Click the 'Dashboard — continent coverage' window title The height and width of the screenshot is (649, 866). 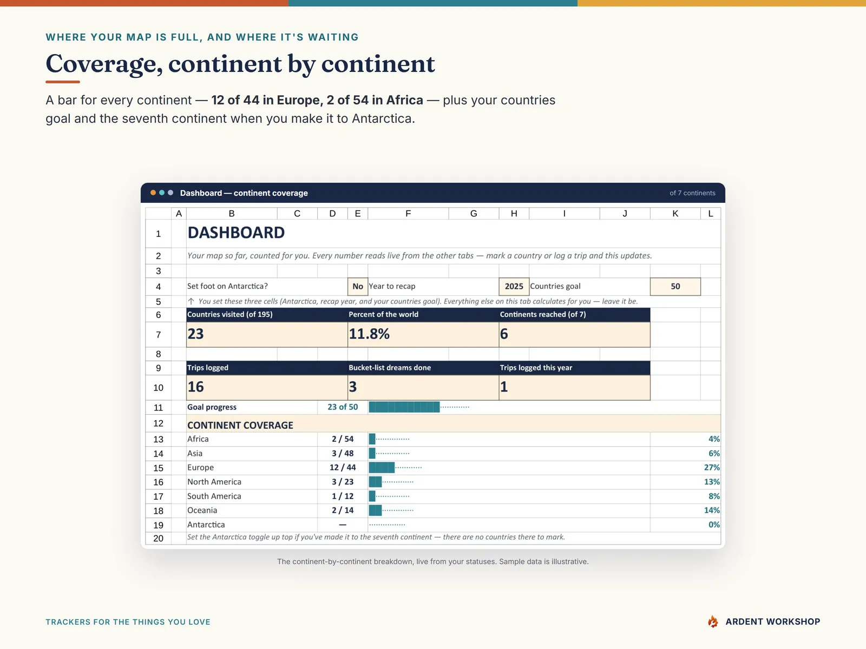[x=244, y=193]
